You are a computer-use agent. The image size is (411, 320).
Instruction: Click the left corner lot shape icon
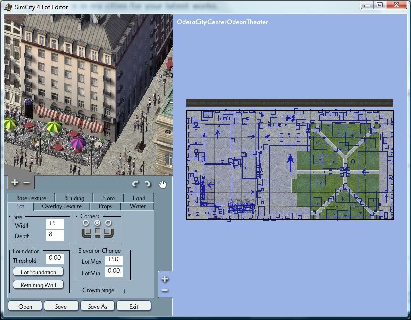(x=86, y=233)
